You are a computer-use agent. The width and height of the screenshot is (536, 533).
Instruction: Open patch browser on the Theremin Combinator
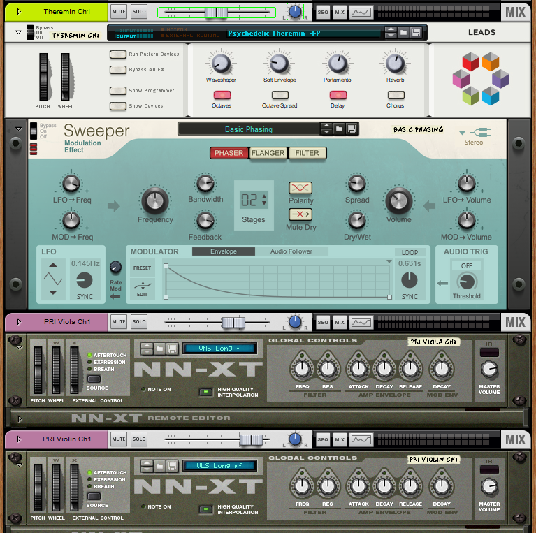pyautogui.click(x=403, y=33)
